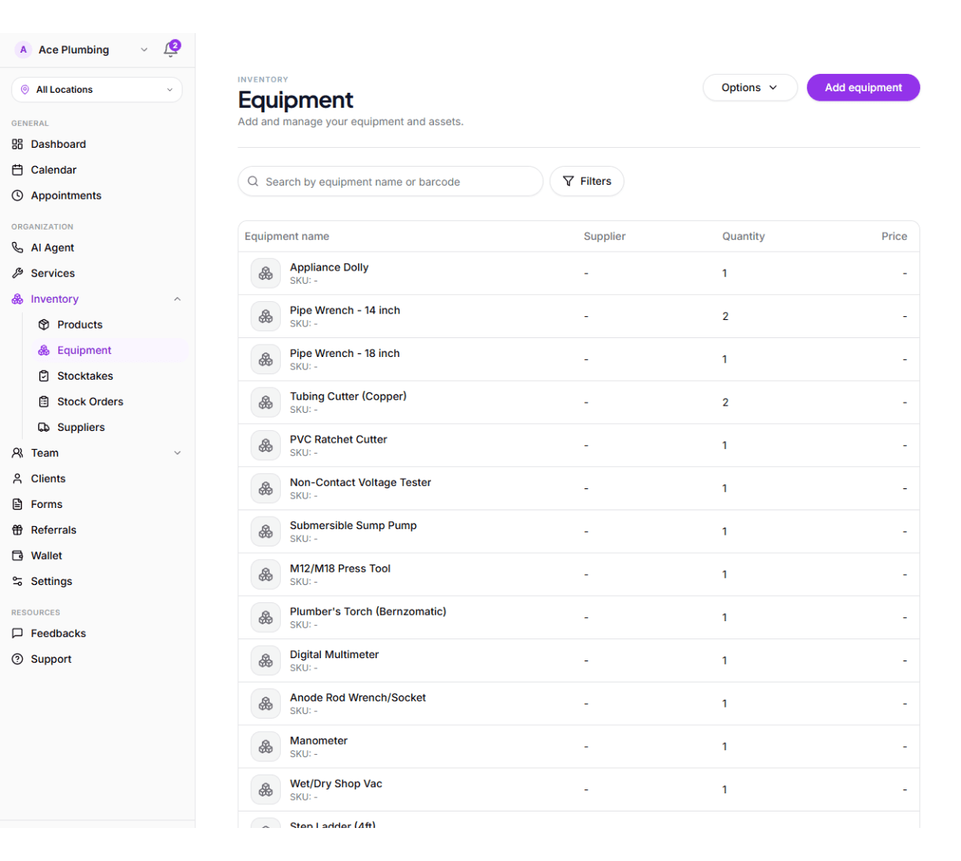The width and height of the screenshot is (961, 861).
Task: Open the Wallet page
Action: tap(46, 556)
